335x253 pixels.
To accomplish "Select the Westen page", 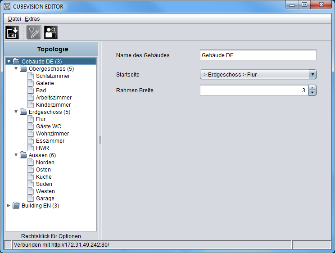I will tap(45, 191).
